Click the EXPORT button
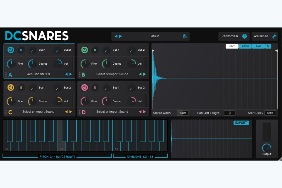The width and height of the screenshot is (282, 188). (x=241, y=123)
